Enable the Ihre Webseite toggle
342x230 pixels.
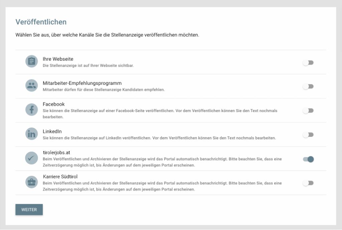(x=308, y=63)
